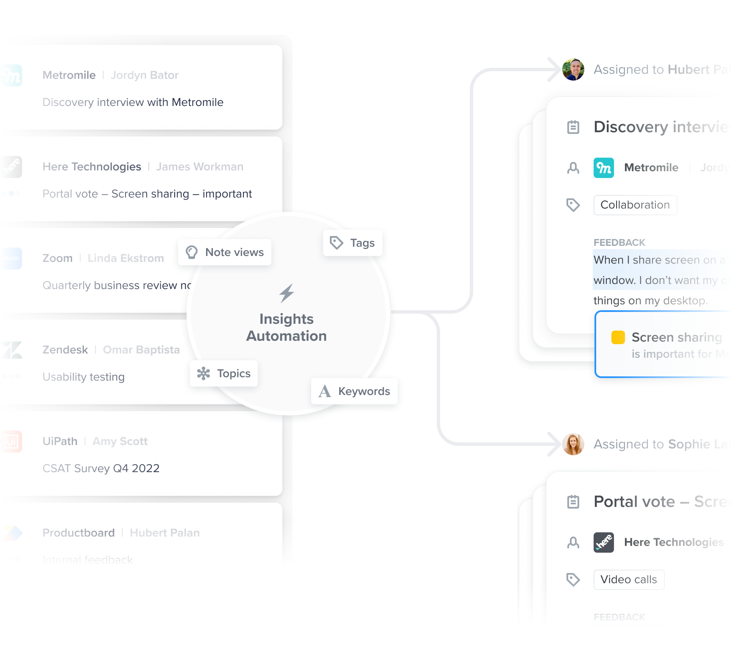
Task: Open the Internal feedback note
Action: pyautogui.click(x=88, y=560)
